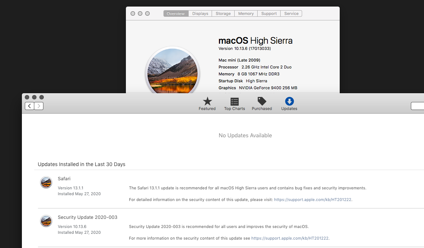Click the 'No Updates Available' message
This screenshot has height=248, width=424.
click(x=245, y=135)
